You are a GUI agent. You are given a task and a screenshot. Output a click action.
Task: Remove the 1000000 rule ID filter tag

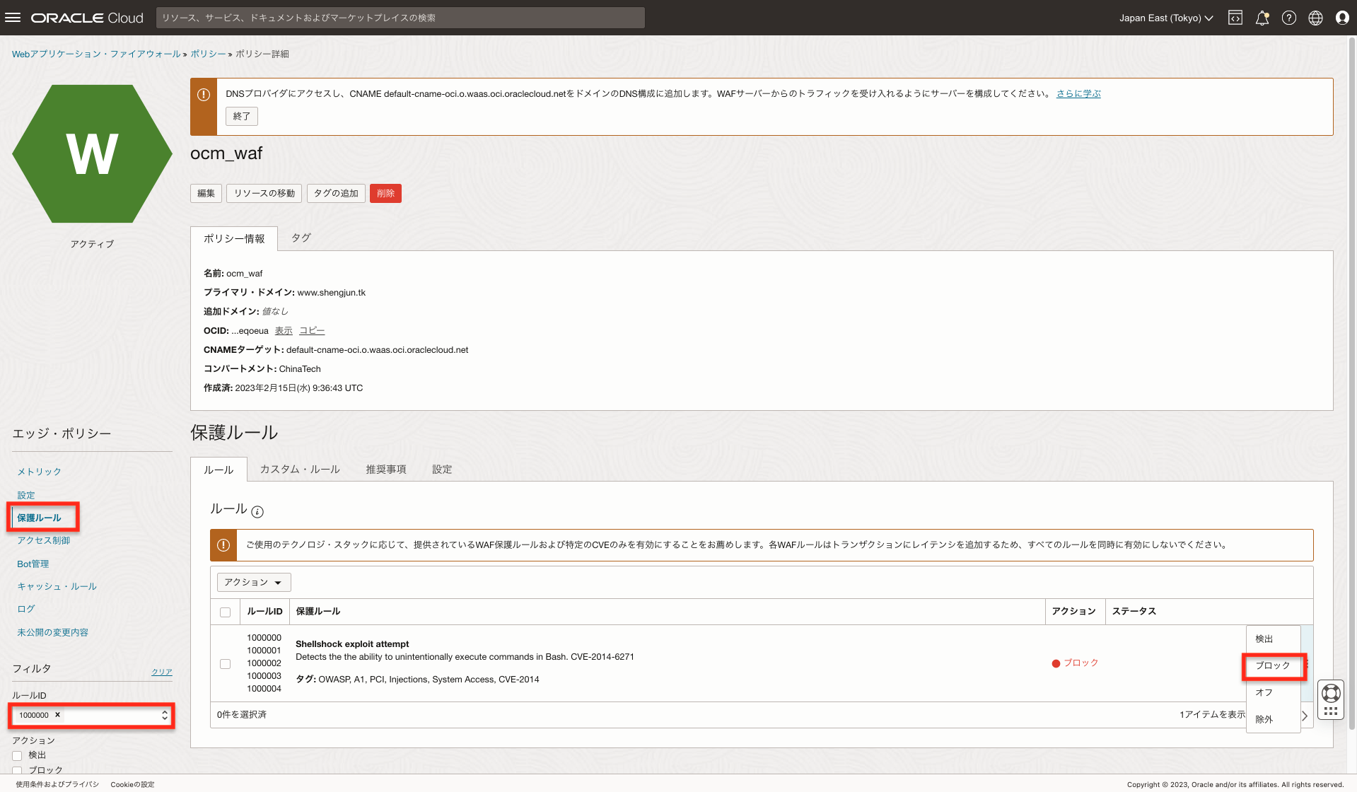click(x=58, y=715)
